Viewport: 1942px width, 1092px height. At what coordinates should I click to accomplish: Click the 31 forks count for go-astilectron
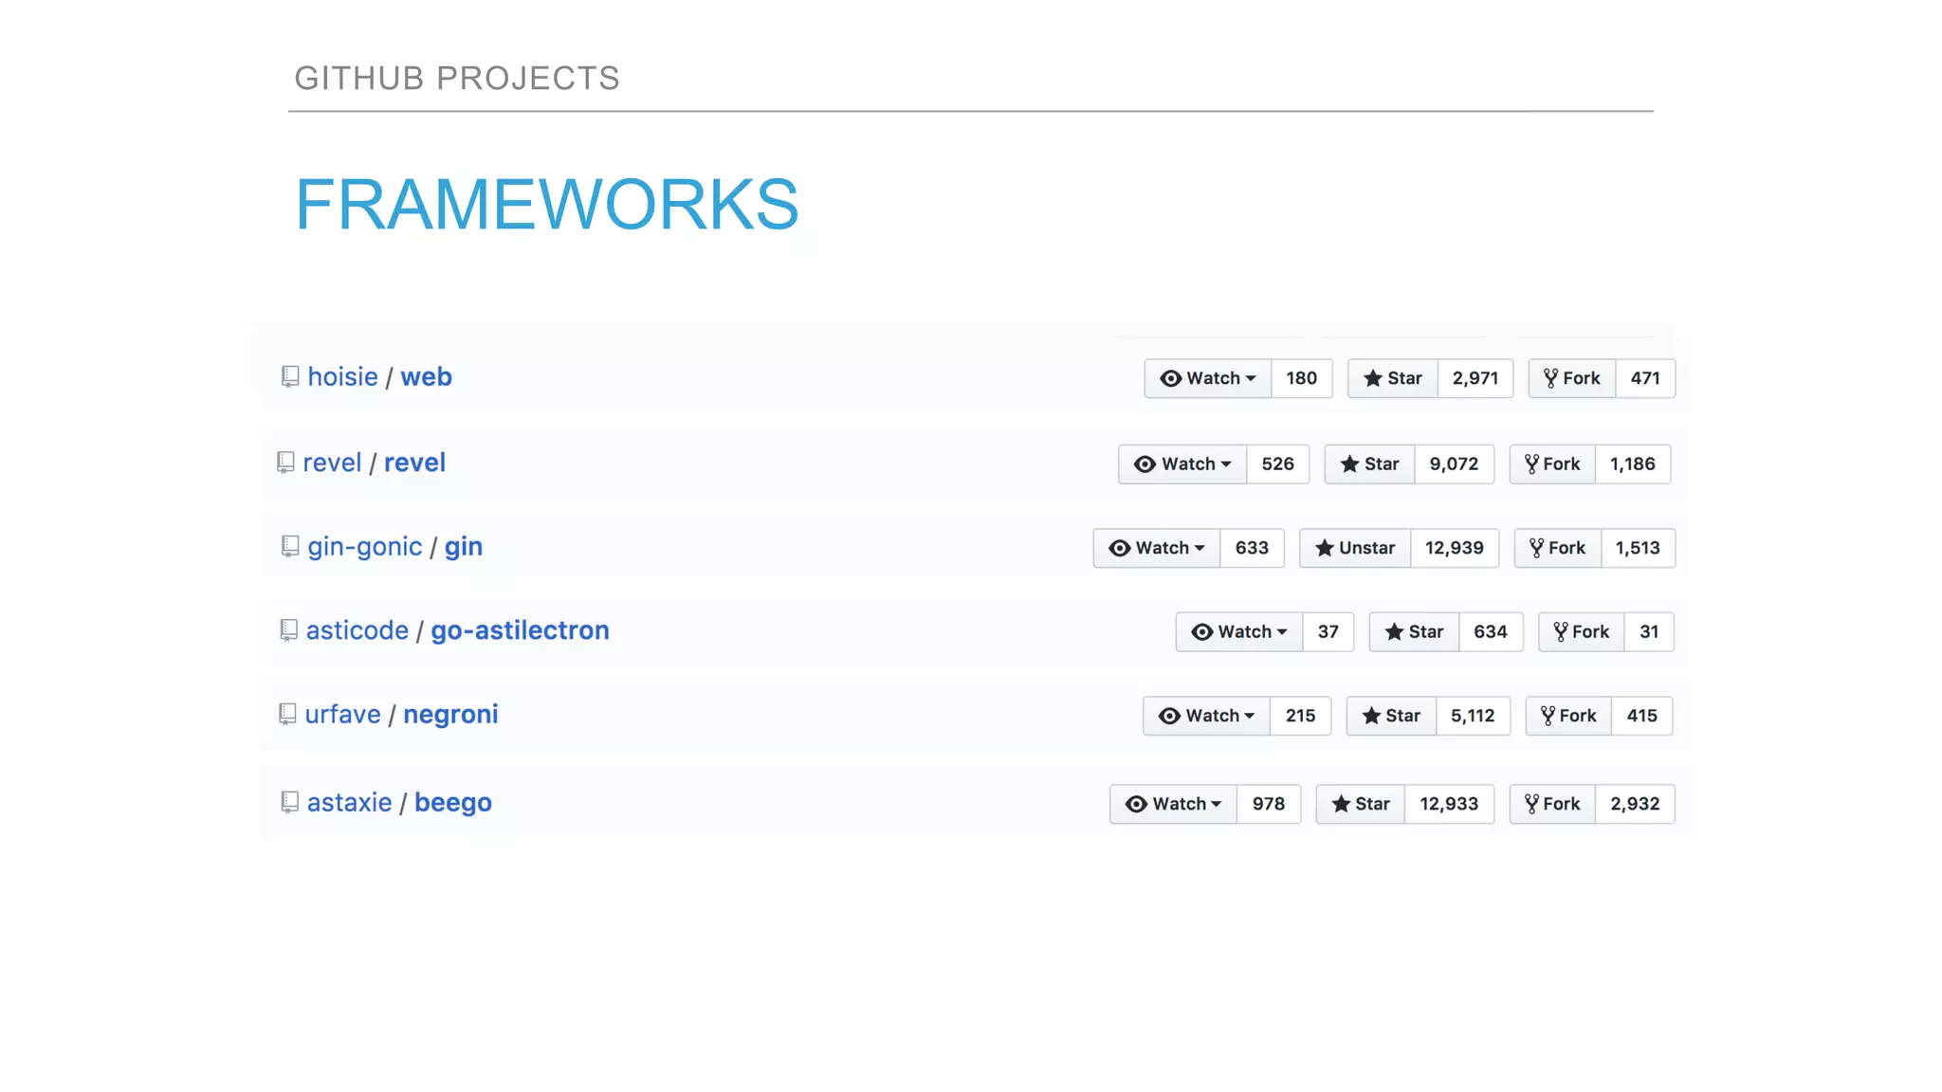click(x=1649, y=632)
